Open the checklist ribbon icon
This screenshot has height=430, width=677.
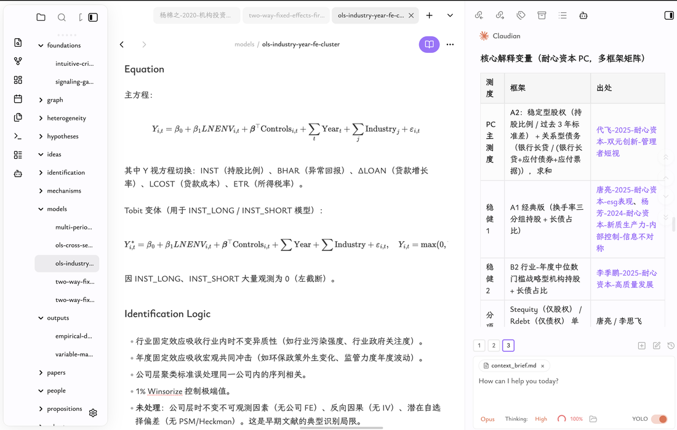(x=18, y=155)
